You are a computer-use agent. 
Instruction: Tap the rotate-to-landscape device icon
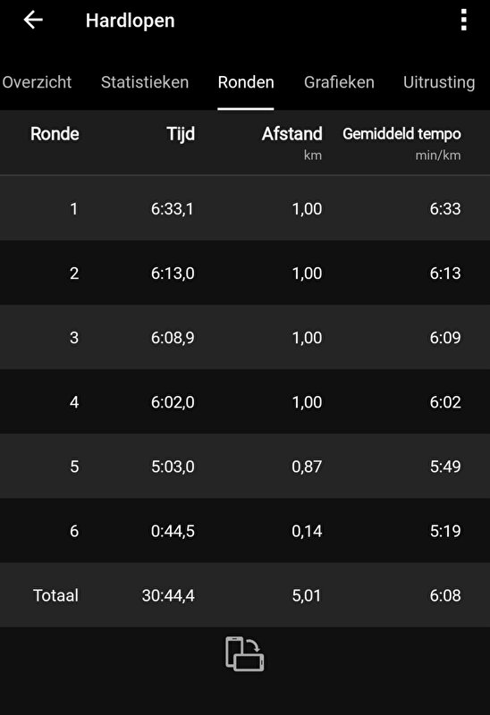point(245,654)
